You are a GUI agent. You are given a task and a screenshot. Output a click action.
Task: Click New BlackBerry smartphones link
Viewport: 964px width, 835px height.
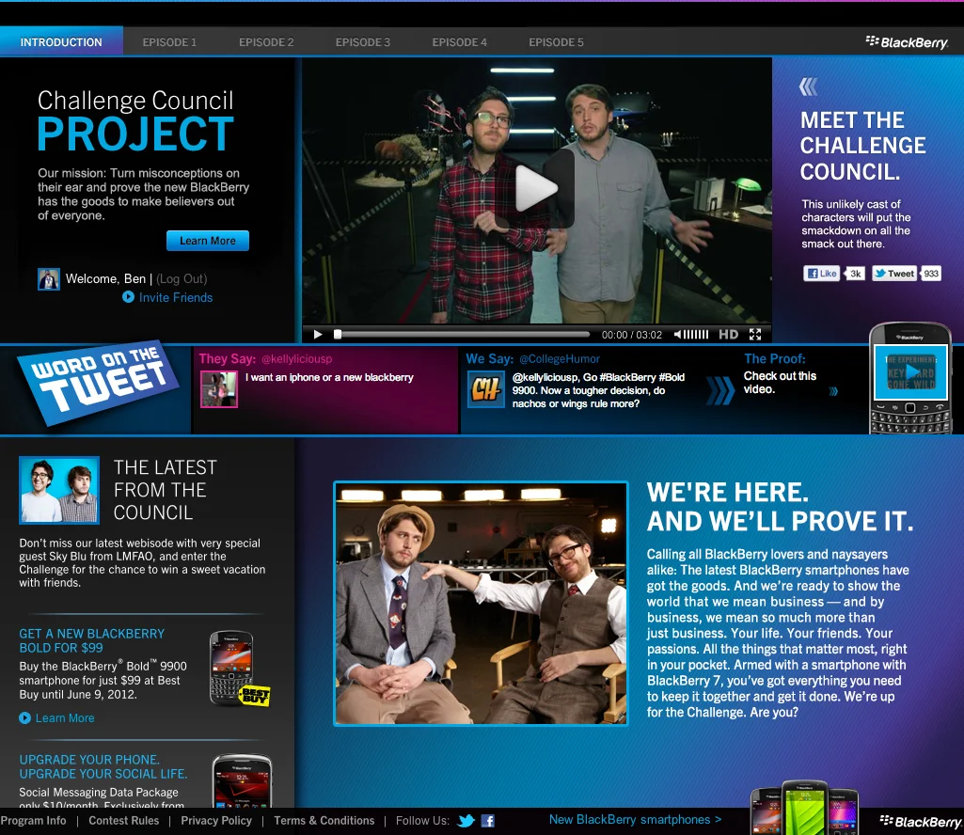coord(635,820)
